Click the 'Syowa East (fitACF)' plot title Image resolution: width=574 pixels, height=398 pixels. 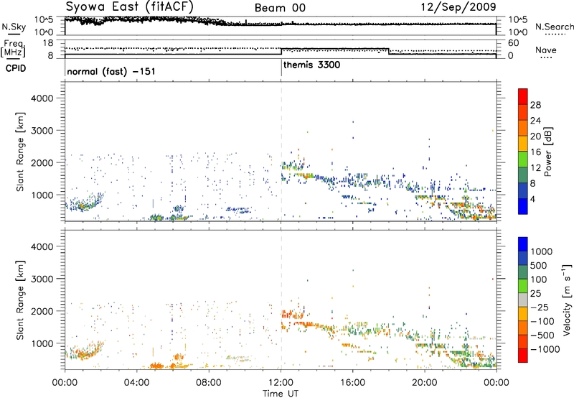[x=130, y=6]
